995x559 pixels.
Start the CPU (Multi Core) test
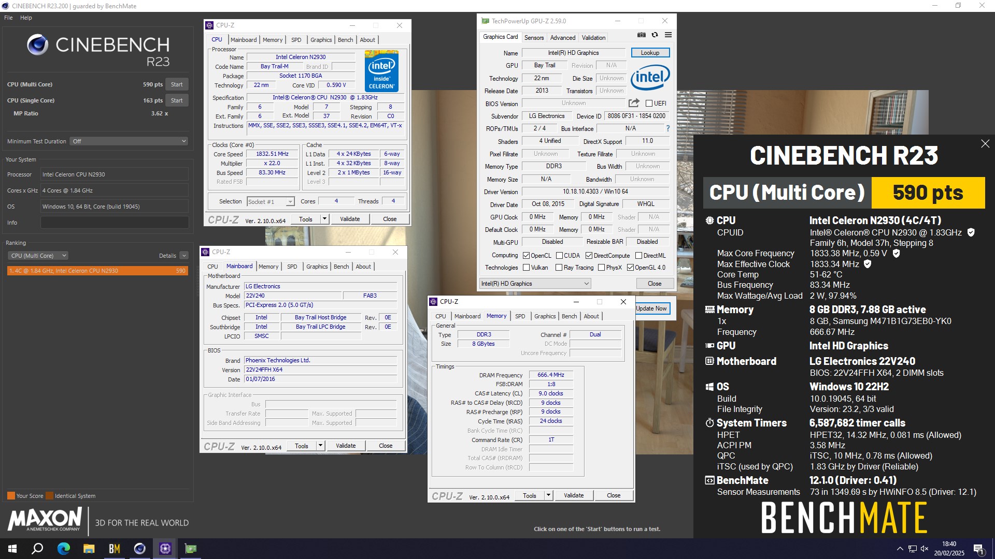coord(177,84)
